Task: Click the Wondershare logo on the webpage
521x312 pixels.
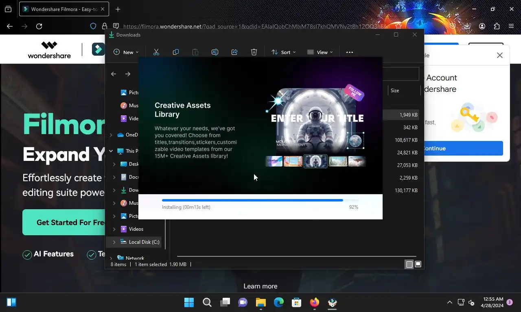Action: [x=49, y=50]
